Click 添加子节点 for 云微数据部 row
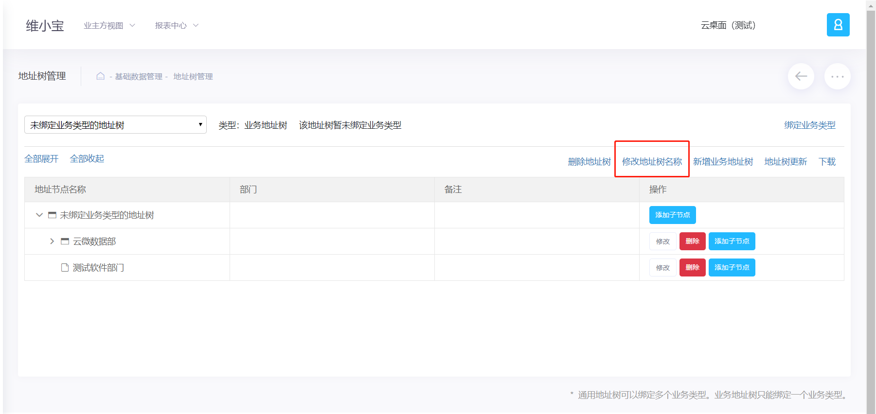876x414 pixels. pyautogui.click(x=732, y=241)
